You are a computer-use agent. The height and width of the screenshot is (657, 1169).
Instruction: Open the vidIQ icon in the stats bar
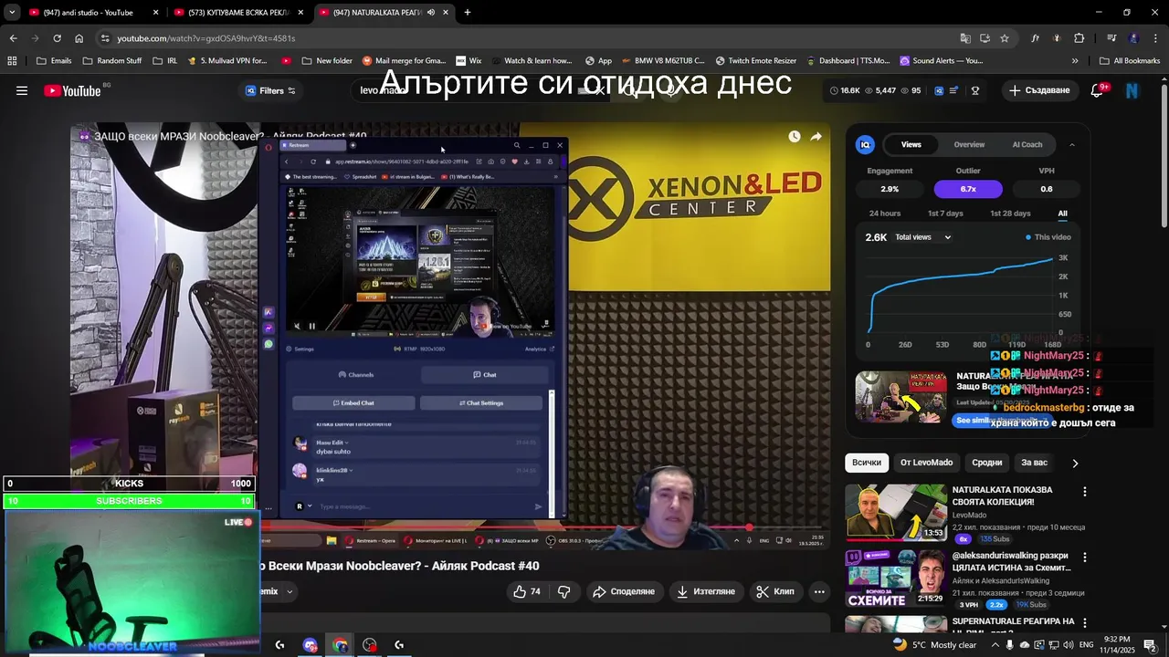(x=939, y=90)
